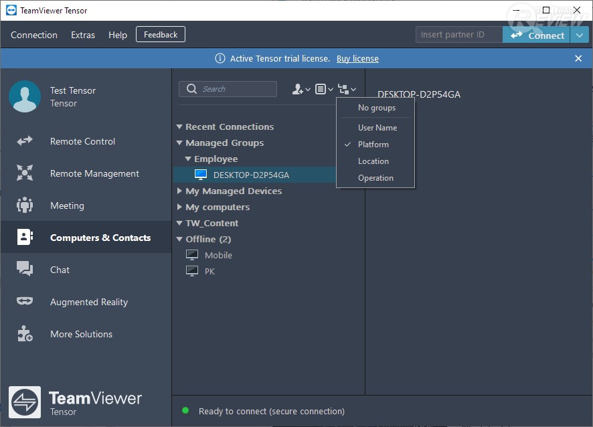Image resolution: width=593 pixels, height=427 pixels.
Task: Open More Solutions in the sidebar
Action: click(81, 334)
